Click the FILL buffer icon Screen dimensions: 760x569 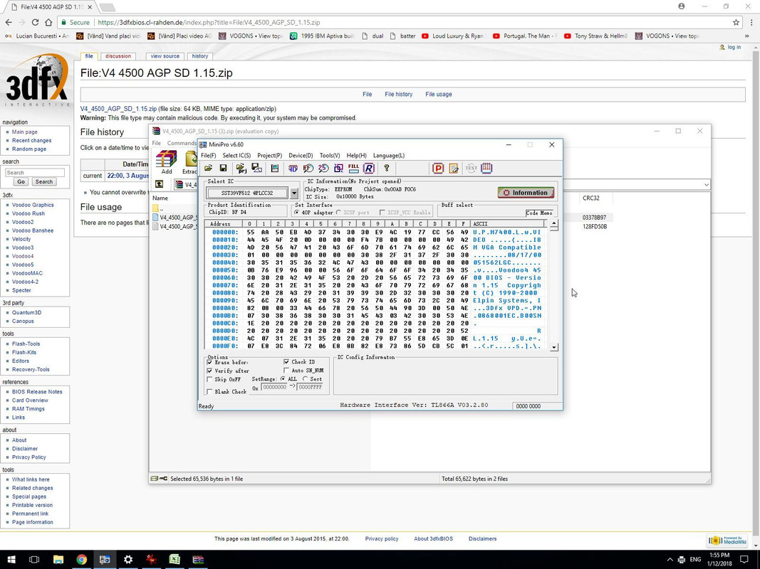pyautogui.click(x=353, y=168)
